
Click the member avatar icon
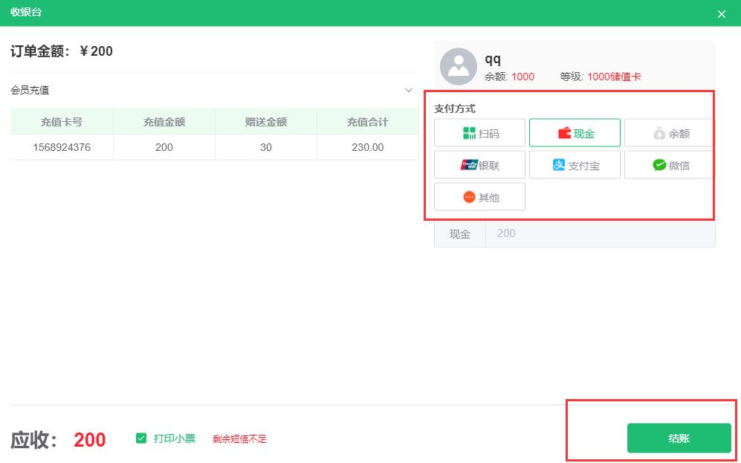[x=457, y=67]
